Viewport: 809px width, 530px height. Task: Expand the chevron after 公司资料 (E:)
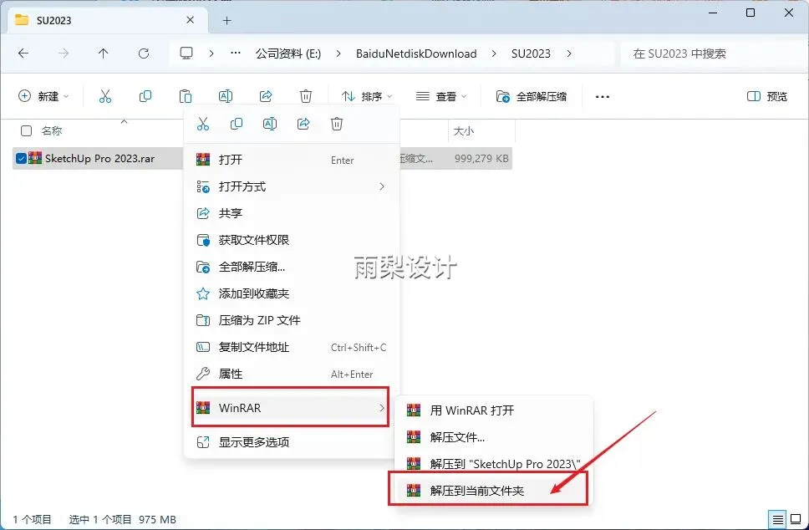338,54
